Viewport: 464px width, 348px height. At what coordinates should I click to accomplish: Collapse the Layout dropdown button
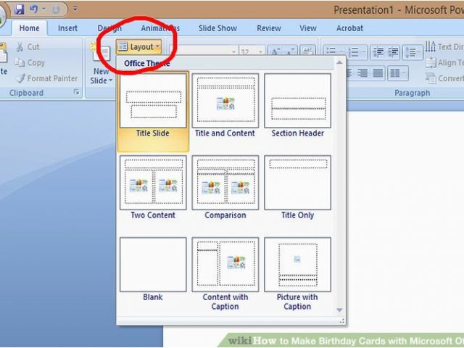tap(139, 46)
